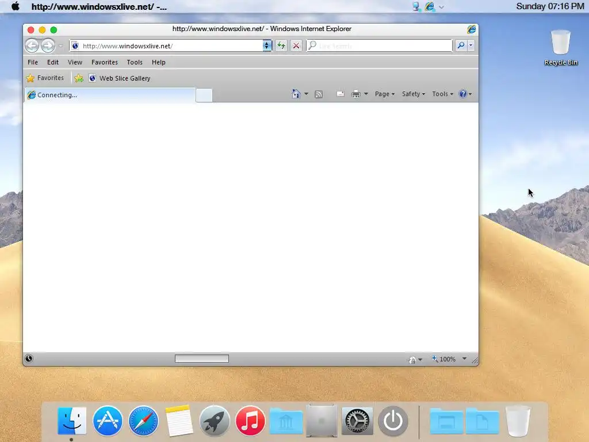
Task: Open Notes from the dock
Action: 179,421
